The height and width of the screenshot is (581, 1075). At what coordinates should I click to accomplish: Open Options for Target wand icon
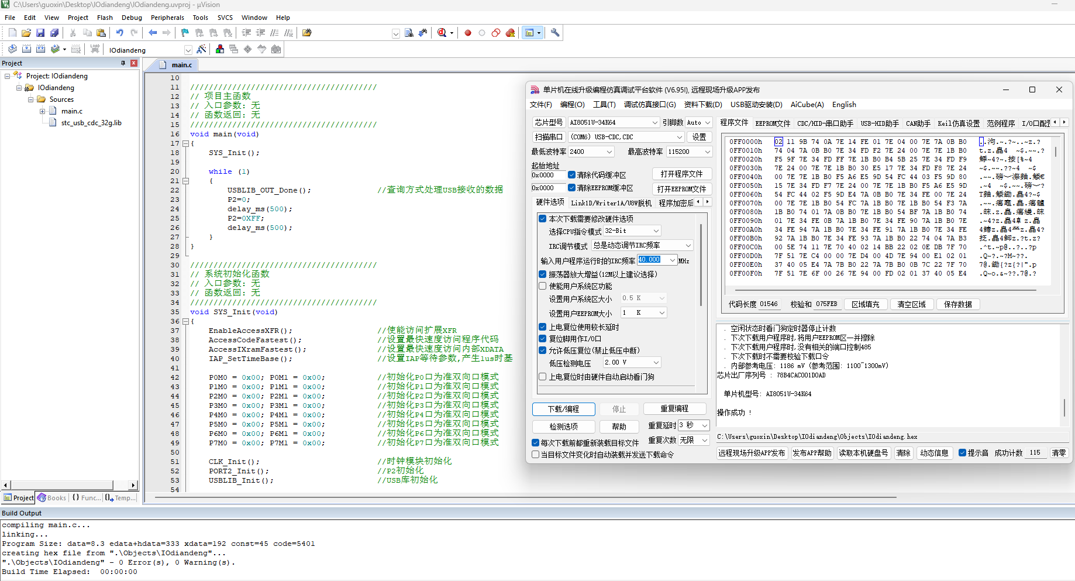pos(202,49)
